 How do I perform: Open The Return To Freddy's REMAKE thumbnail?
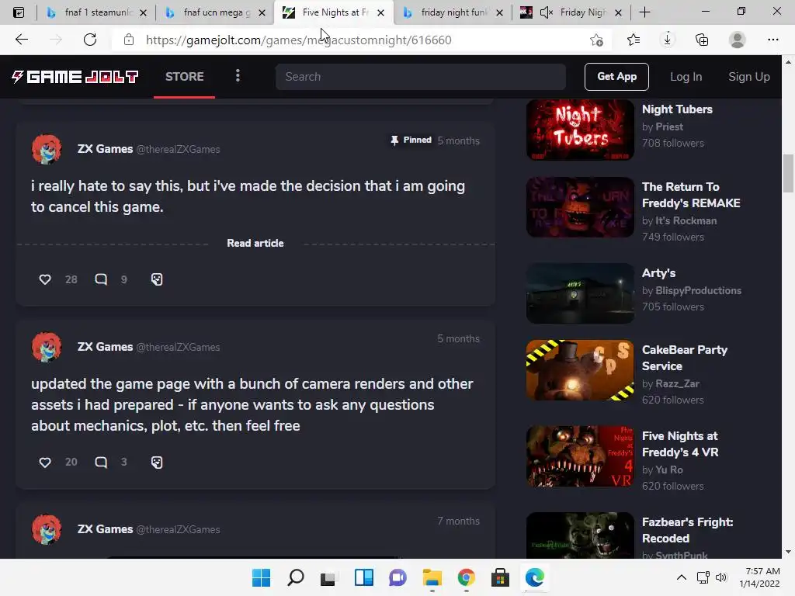580,206
